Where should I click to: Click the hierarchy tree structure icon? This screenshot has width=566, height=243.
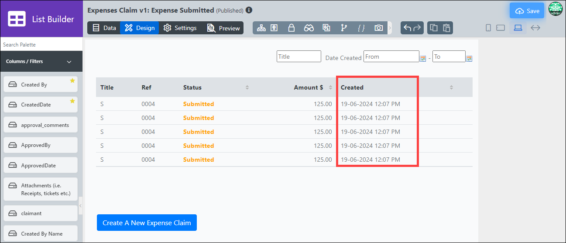261,28
